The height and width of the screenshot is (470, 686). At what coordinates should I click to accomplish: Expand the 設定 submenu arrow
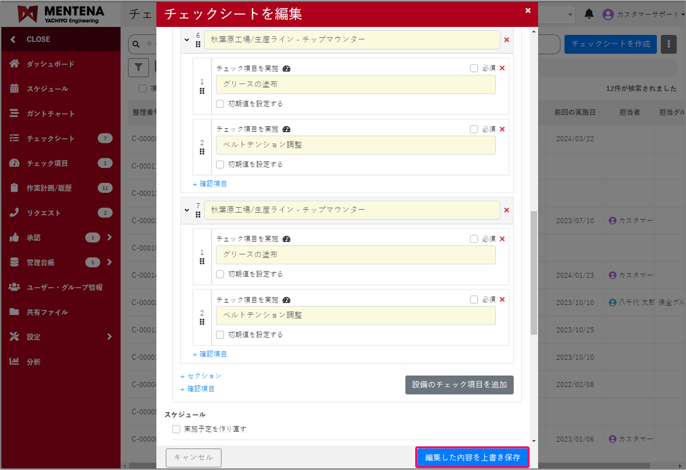[109, 337]
